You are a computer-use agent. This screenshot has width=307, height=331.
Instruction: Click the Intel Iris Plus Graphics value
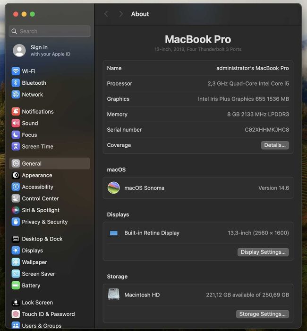(243, 99)
